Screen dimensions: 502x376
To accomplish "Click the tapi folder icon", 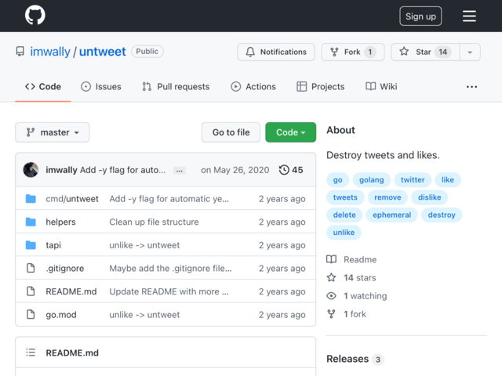I will coord(31,245).
